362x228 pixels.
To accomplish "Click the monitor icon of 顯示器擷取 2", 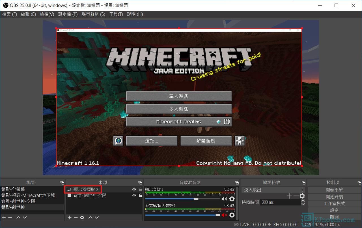I will 69,189.
